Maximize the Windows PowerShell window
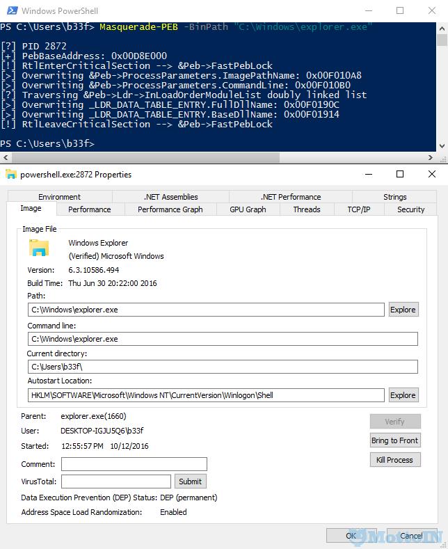This screenshot has width=448, height=549. [x=400, y=10]
